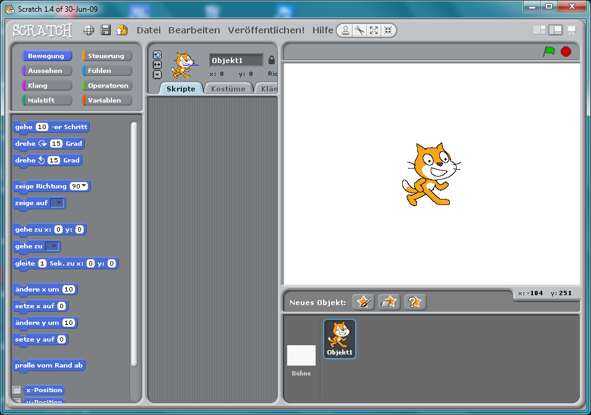Click the SCRATCH logo
Image resolution: width=591 pixels, height=415 pixels.
point(42,30)
